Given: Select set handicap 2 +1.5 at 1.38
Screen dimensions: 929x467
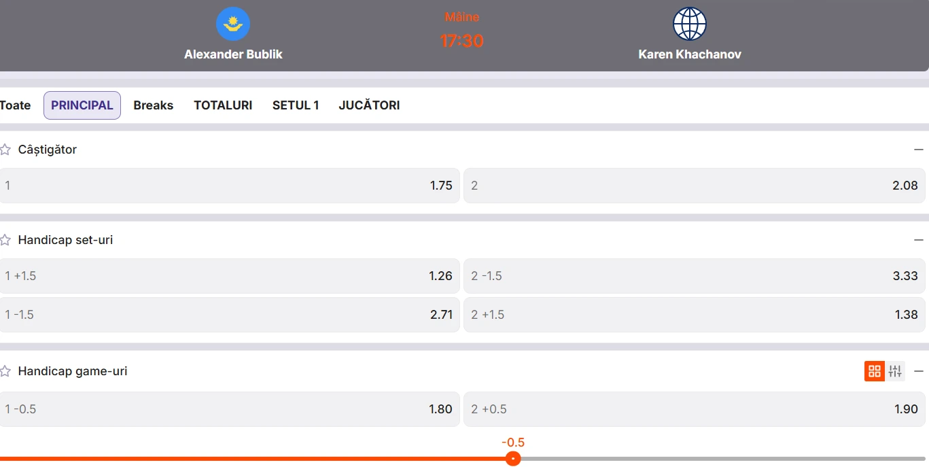Looking at the screenshot, I should pyautogui.click(x=695, y=315).
